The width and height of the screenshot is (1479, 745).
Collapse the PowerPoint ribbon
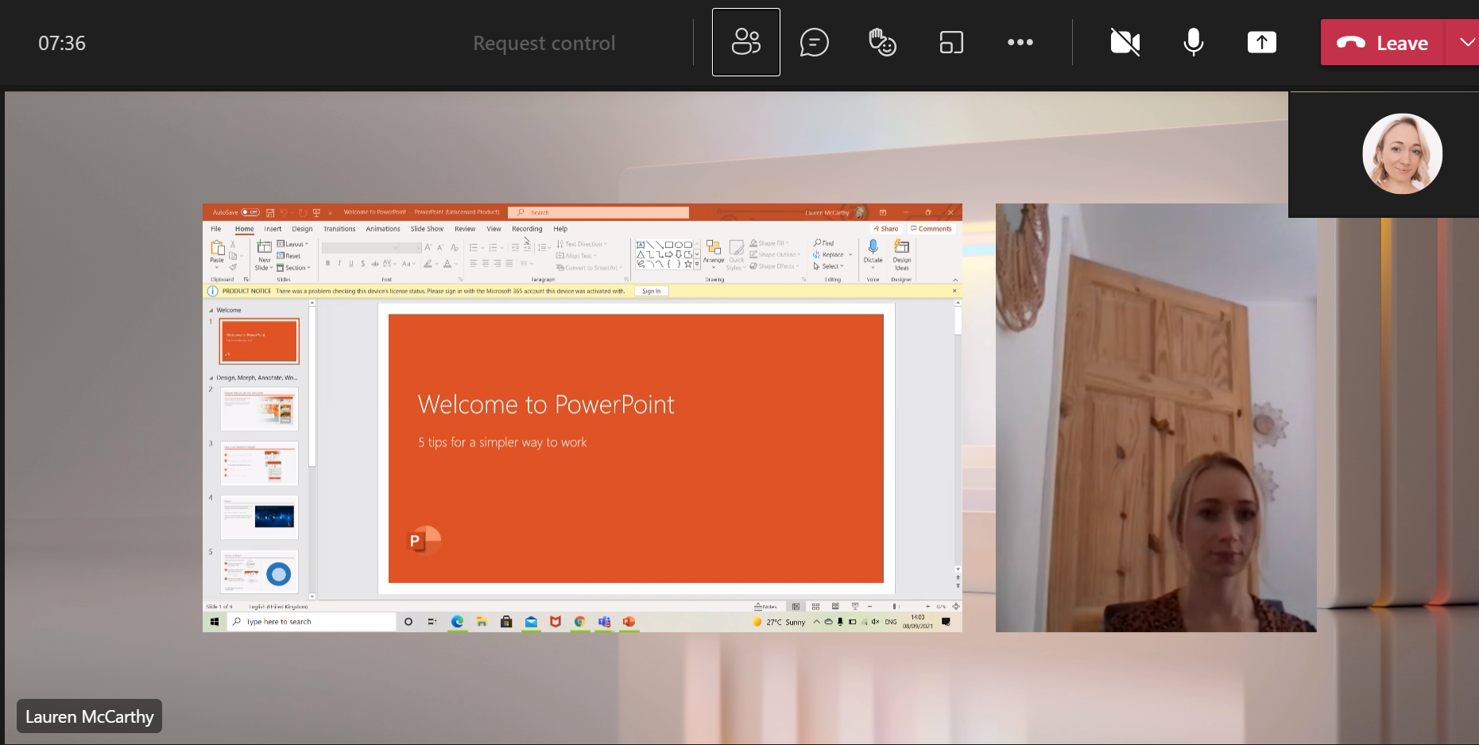(955, 280)
